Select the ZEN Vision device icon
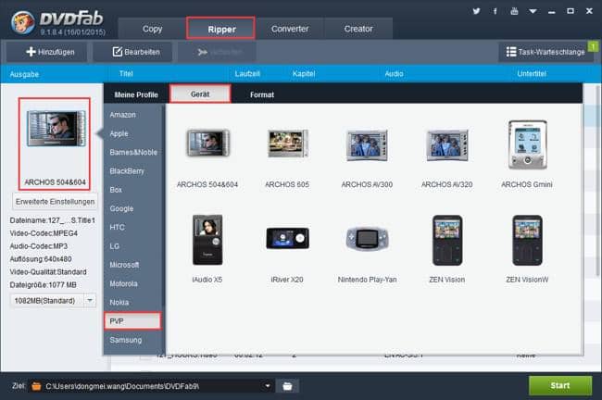The width and height of the screenshot is (602, 400). (447, 241)
